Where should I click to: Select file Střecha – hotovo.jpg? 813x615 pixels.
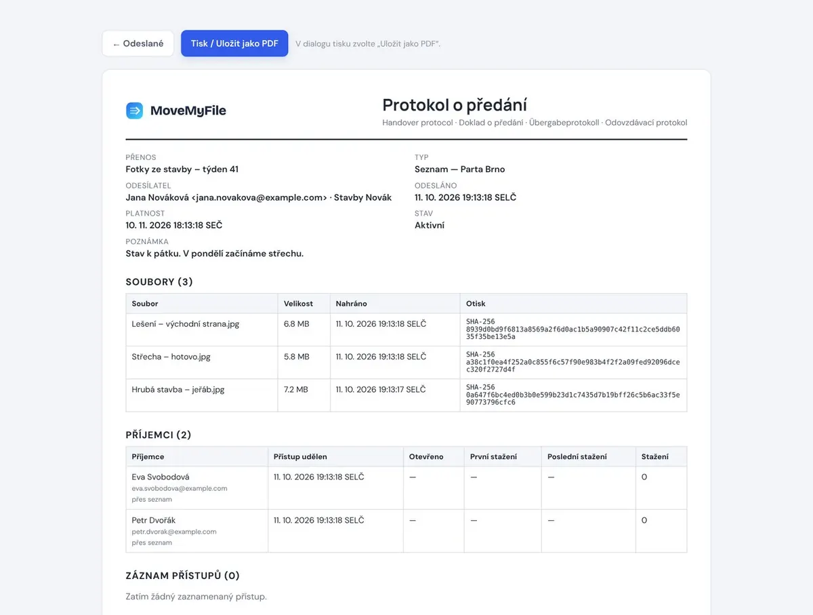[171, 357]
